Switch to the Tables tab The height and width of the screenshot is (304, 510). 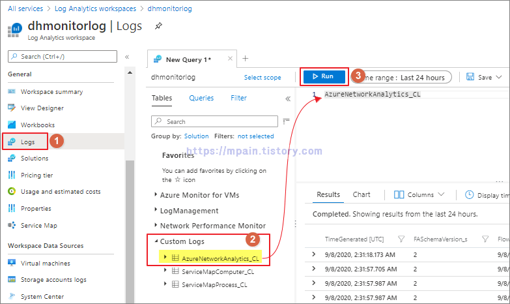click(162, 98)
